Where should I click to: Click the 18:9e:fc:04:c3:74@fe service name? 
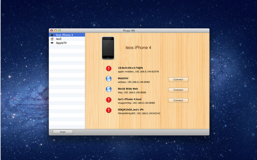tap(130, 68)
